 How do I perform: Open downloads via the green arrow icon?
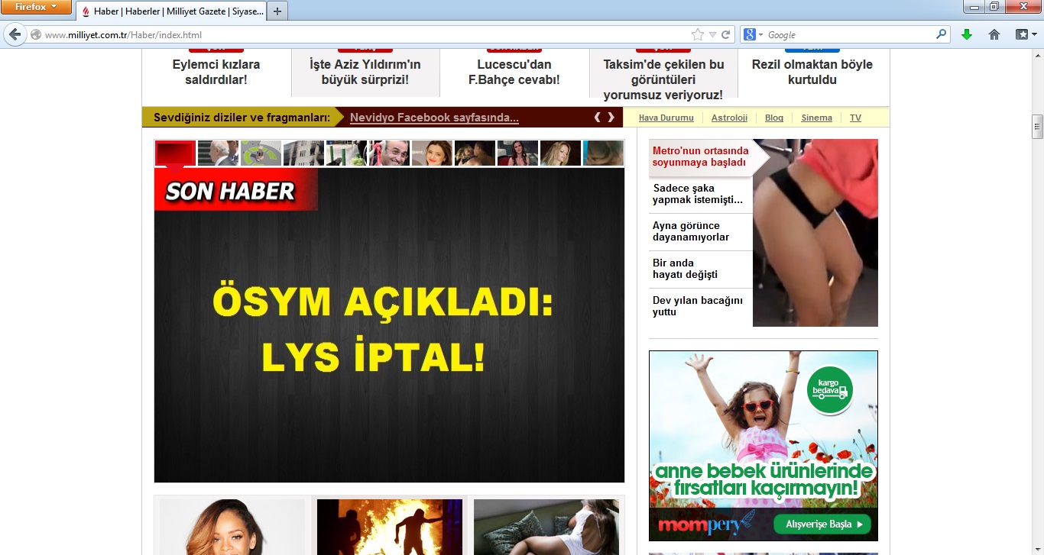click(x=967, y=34)
